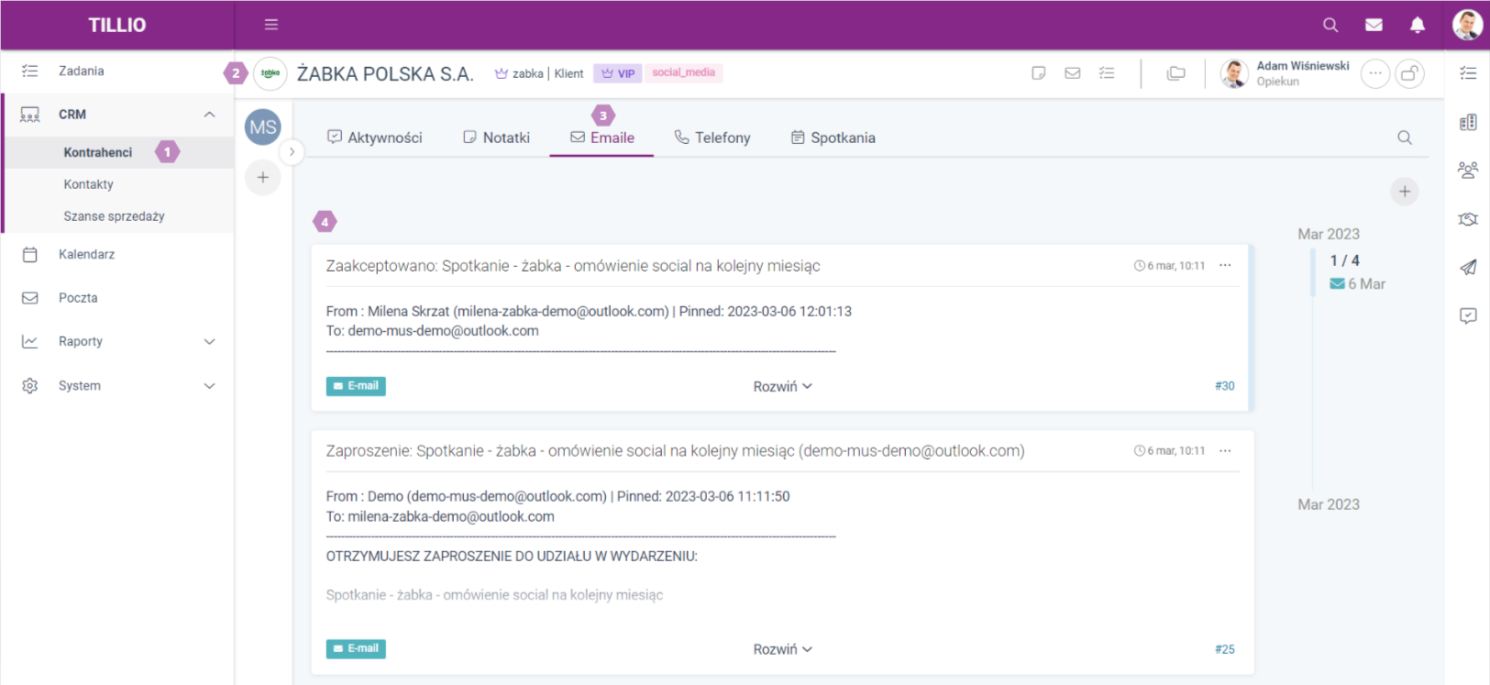The image size is (1490, 685).
Task: Add a contact with plus button under MS
Action: tap(263, 177)
